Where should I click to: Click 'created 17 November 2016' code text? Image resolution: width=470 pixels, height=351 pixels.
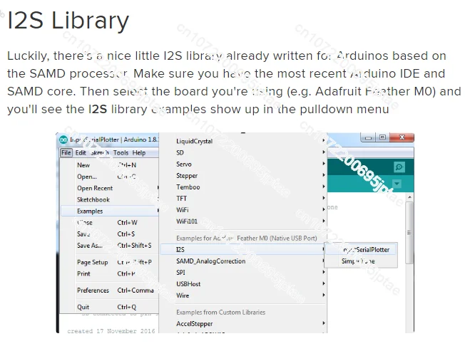pos(111,331)
